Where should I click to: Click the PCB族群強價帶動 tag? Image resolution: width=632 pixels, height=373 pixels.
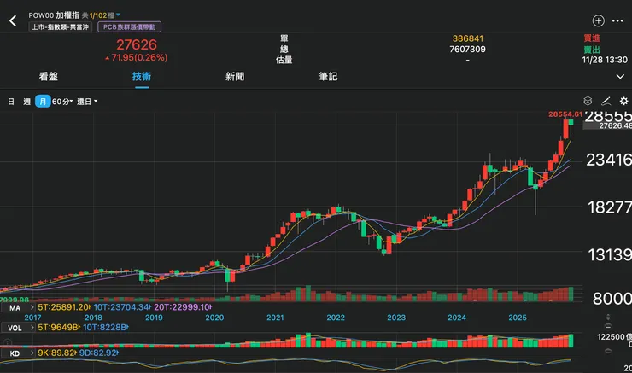coord(129,27)
